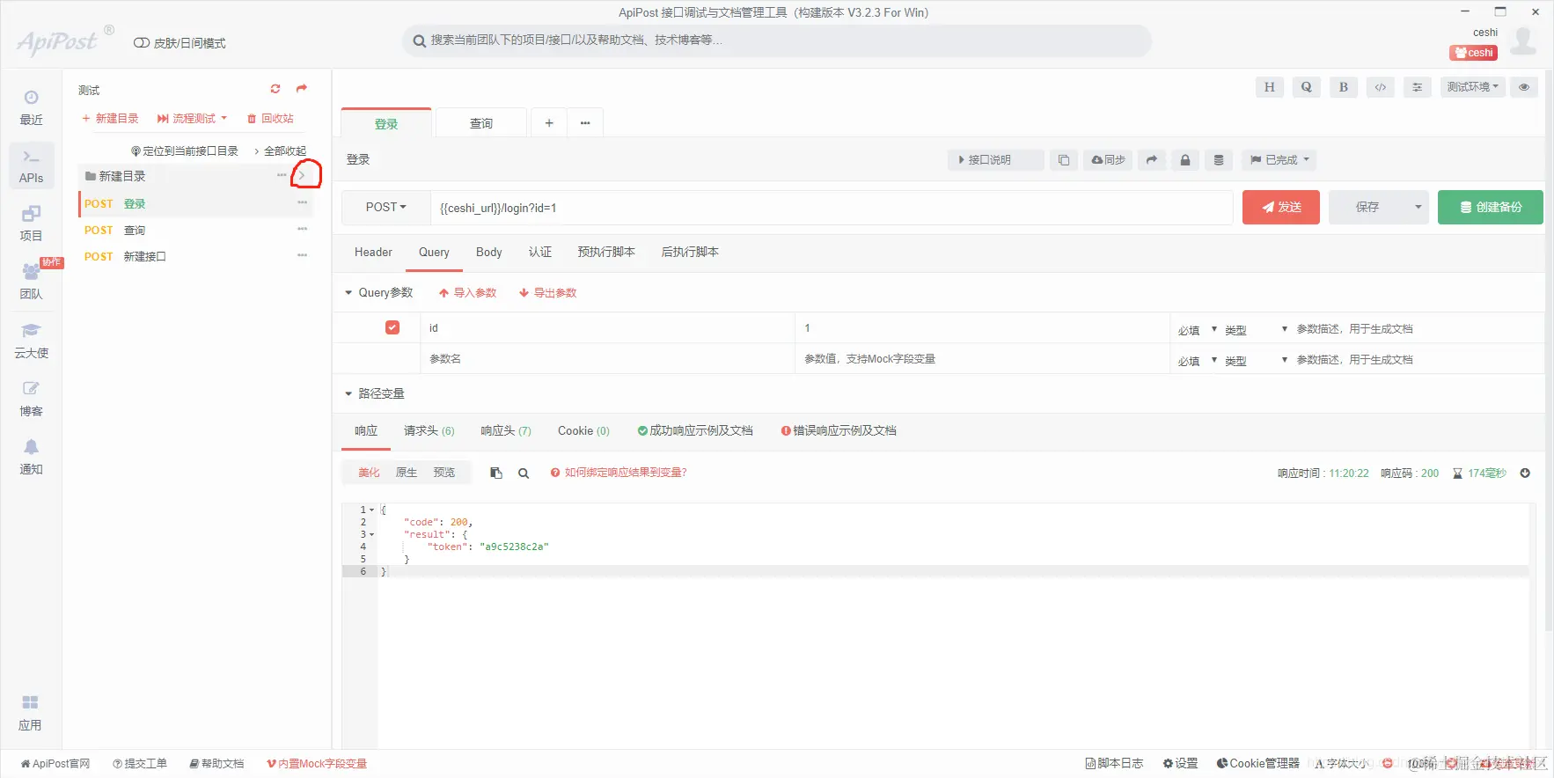Click the Q toolbar icon
The width and height of the screenshot is (1554, 778).
pyautogui.click(x=1306, y=87)
